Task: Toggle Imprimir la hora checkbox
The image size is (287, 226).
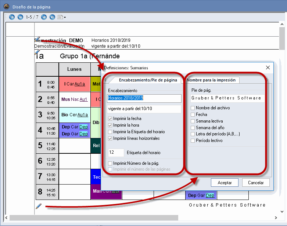Action: [110, 125]
